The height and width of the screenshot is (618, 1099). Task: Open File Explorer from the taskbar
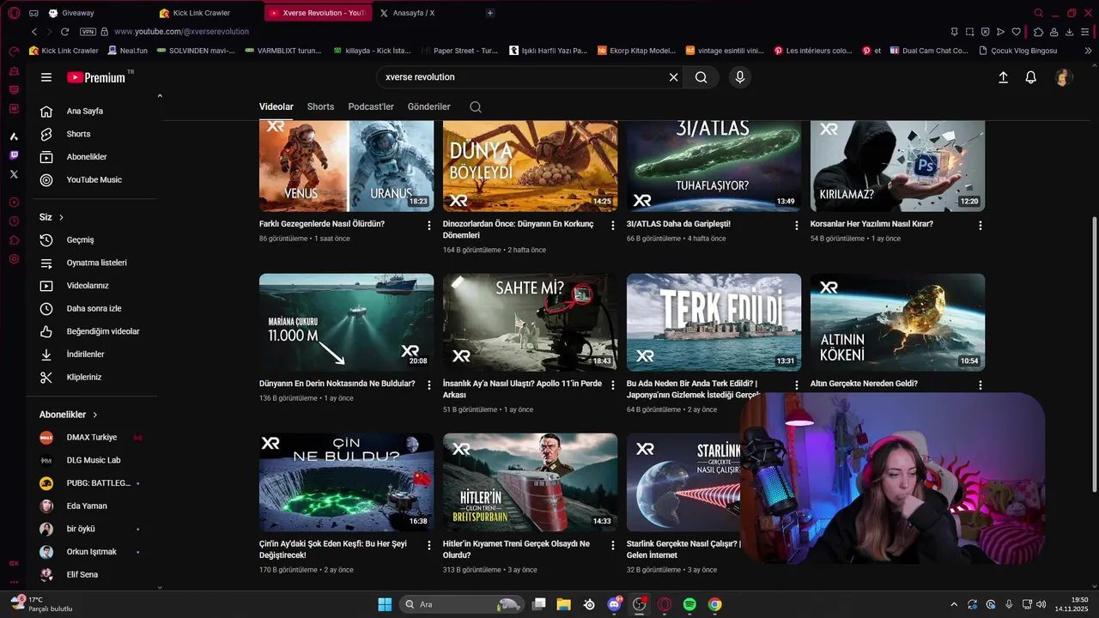point(564,604)
